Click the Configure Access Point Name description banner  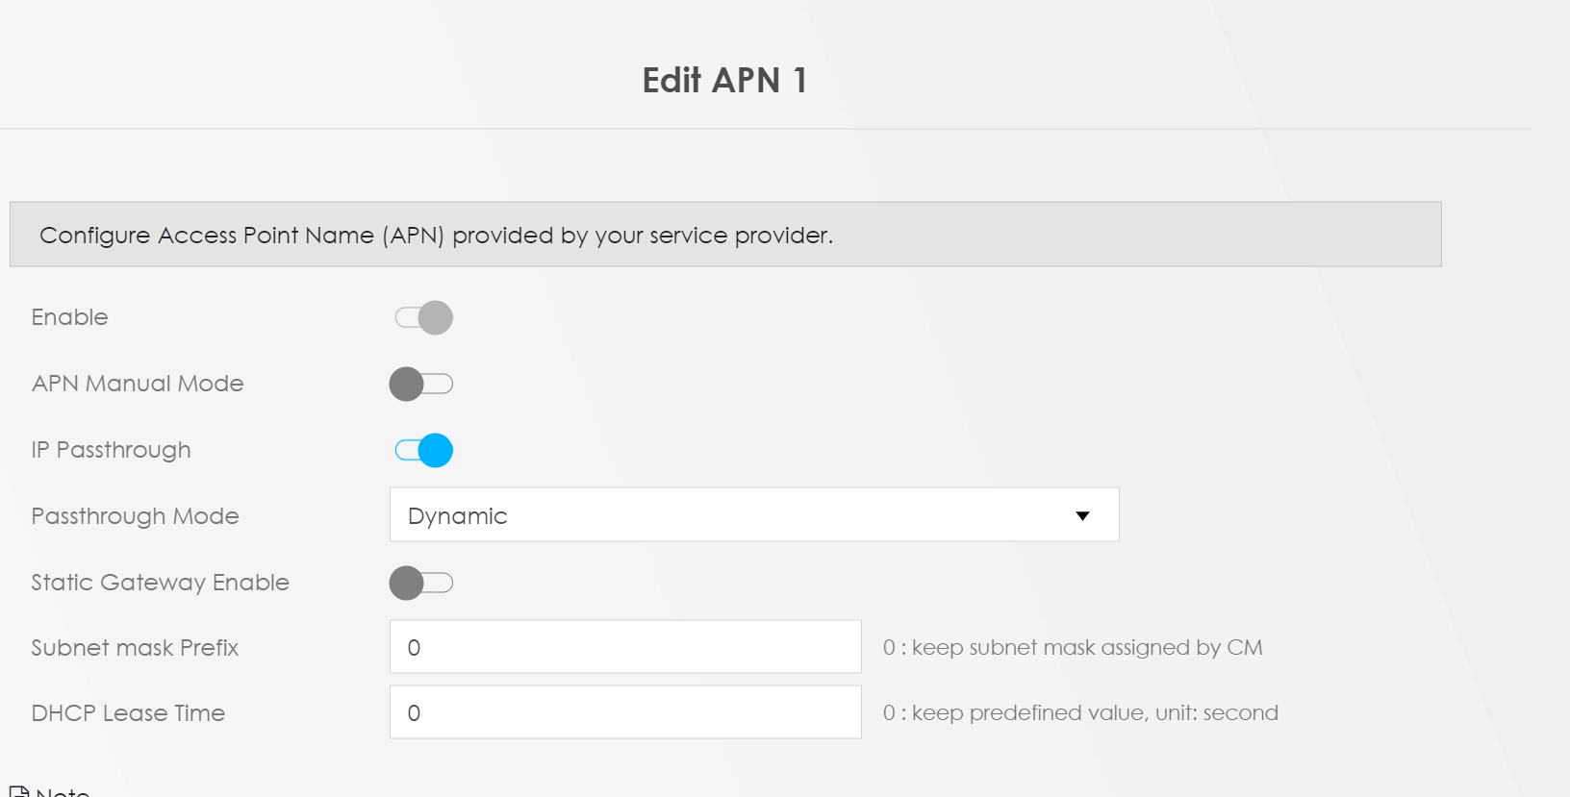725,235
